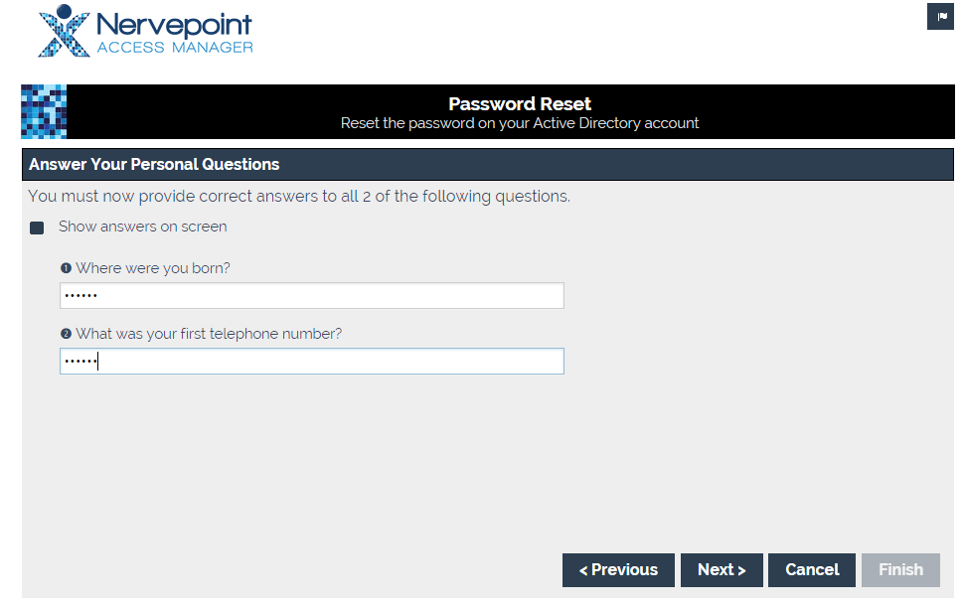Image resolution: width=964 pixels, height=608 pixels.
Task: Enable the Show answers on screen checkbox
Action: tap(37, 228)
